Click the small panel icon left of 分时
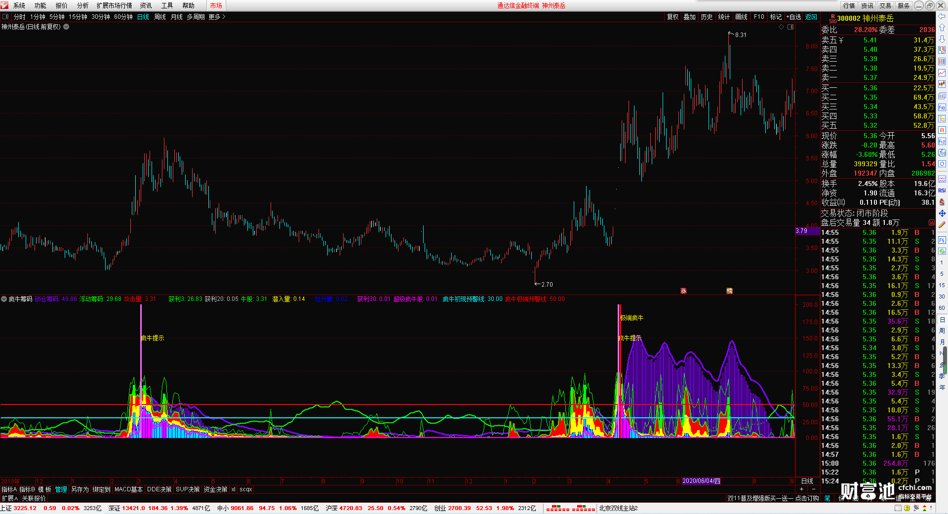Image resolution: width=948 pixels, height=514 pixels. pos(5,17)
